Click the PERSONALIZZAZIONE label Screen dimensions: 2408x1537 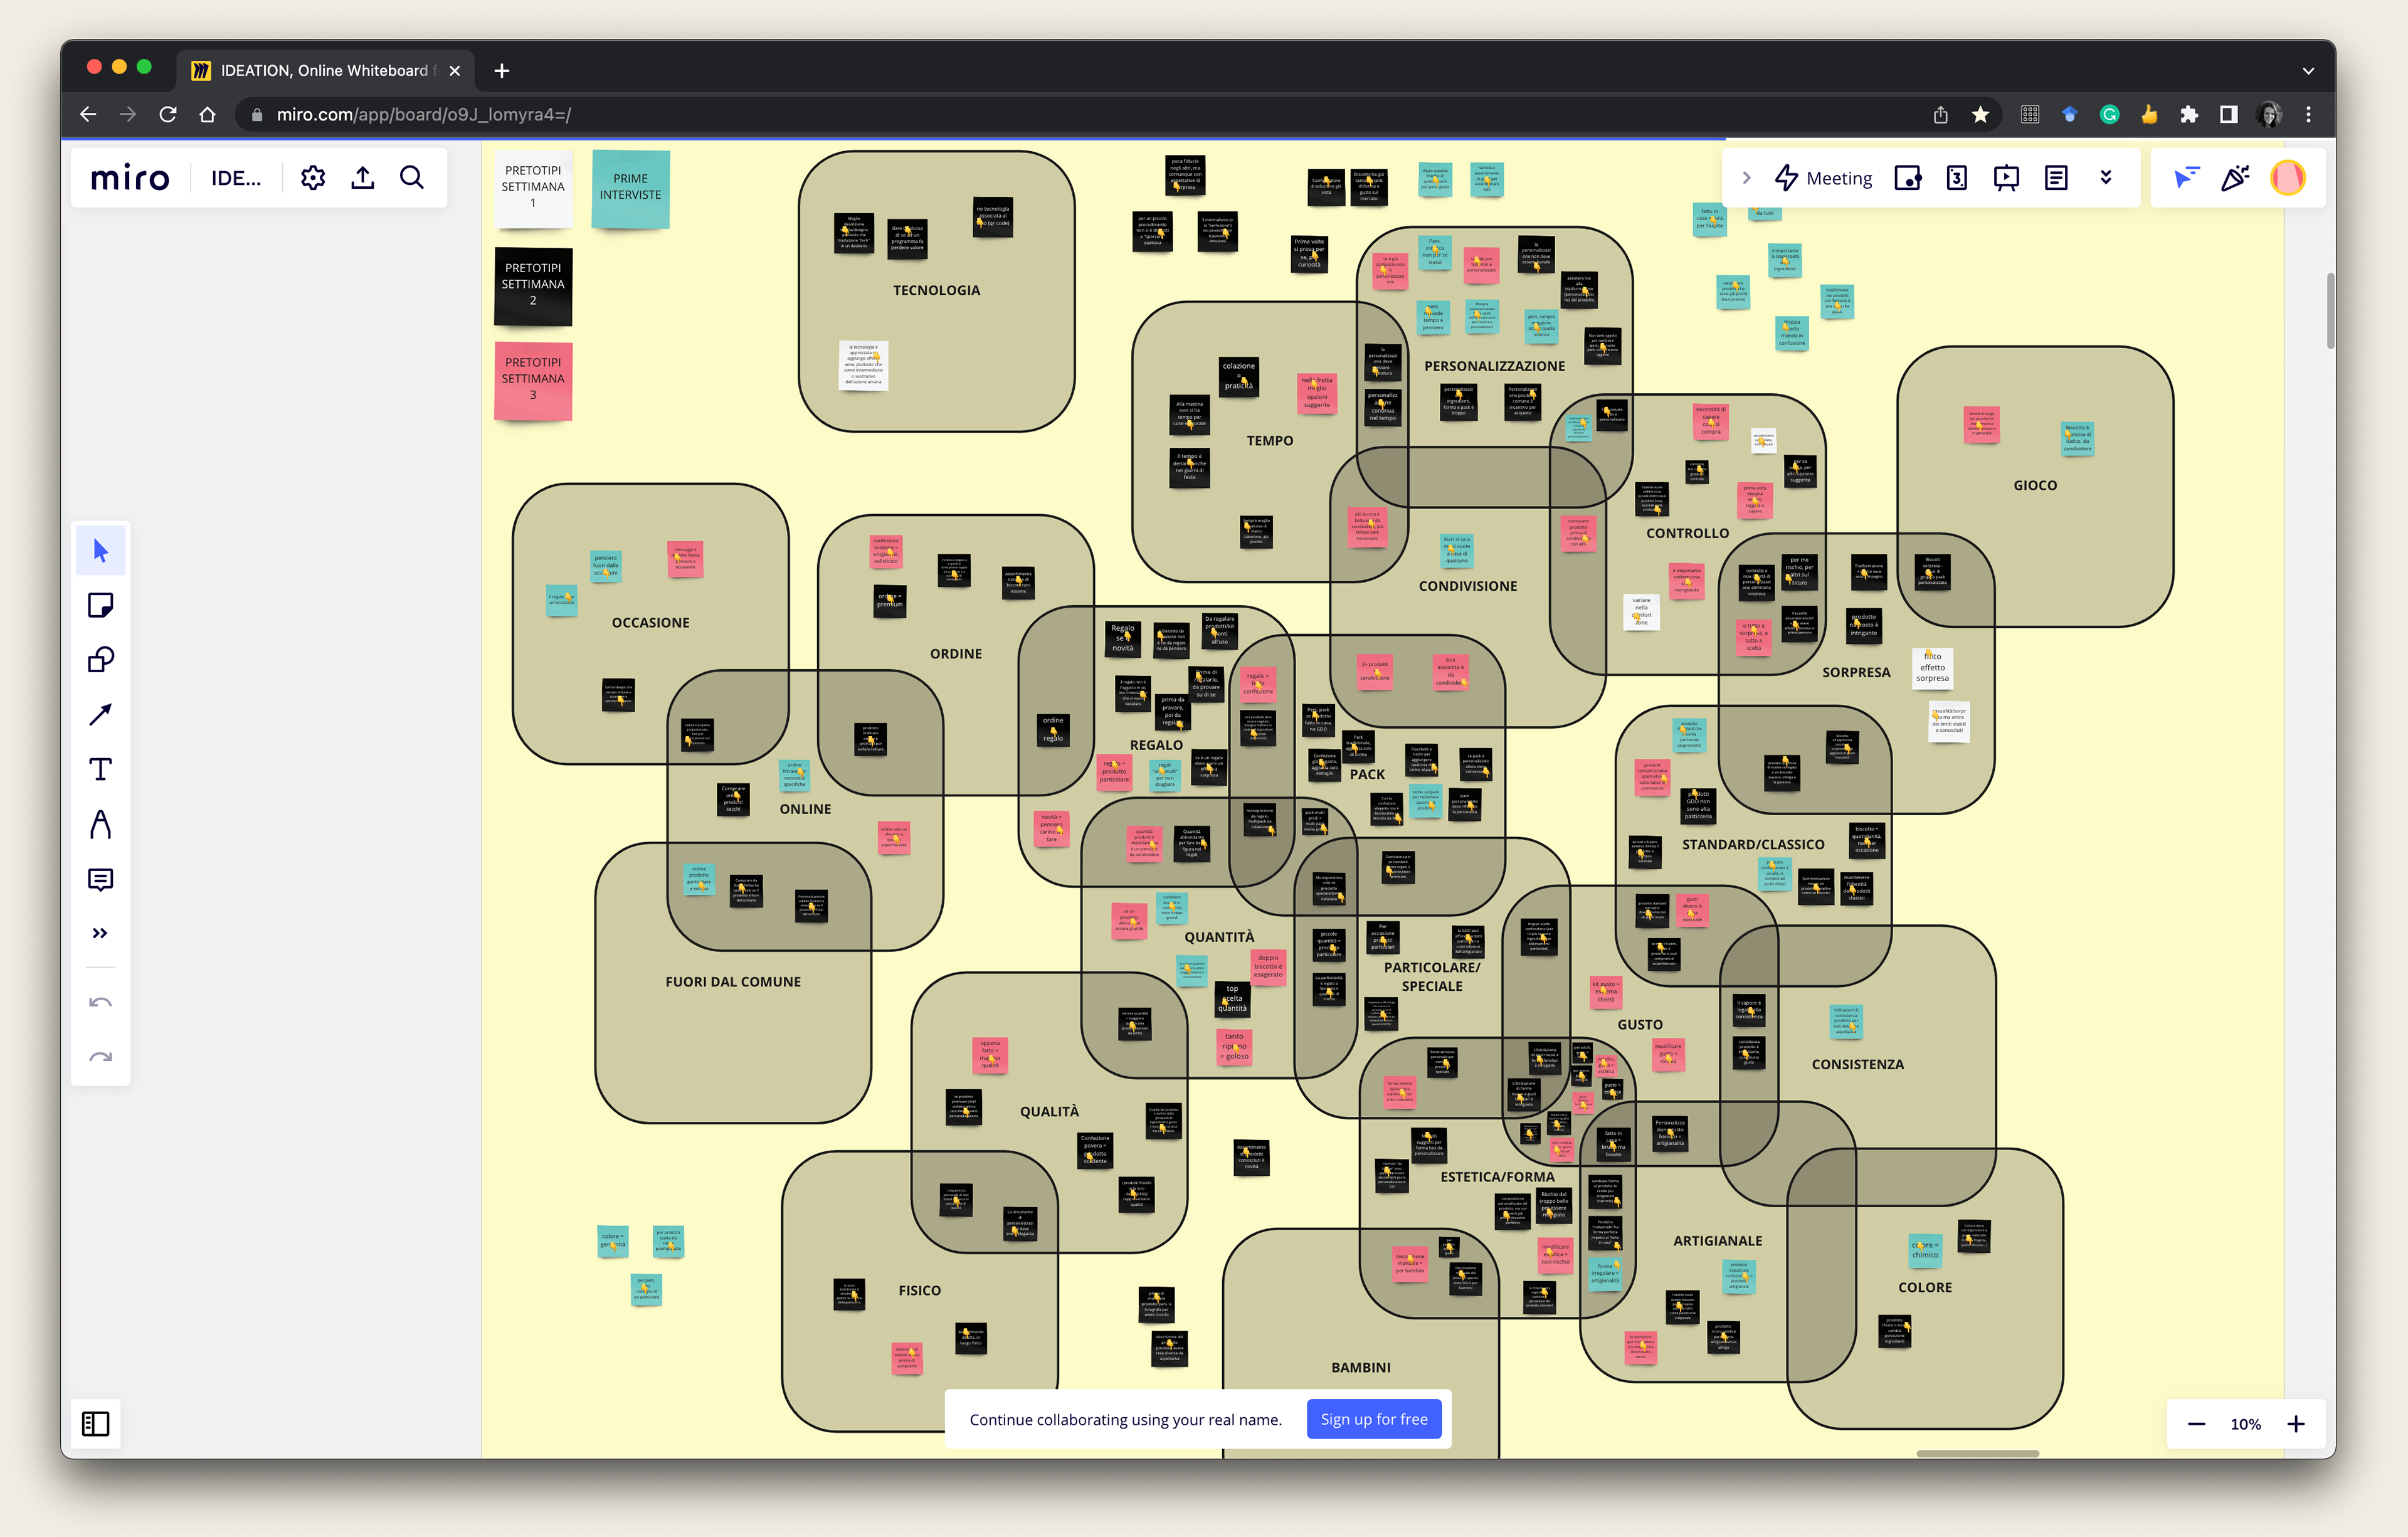(1494, 366)
